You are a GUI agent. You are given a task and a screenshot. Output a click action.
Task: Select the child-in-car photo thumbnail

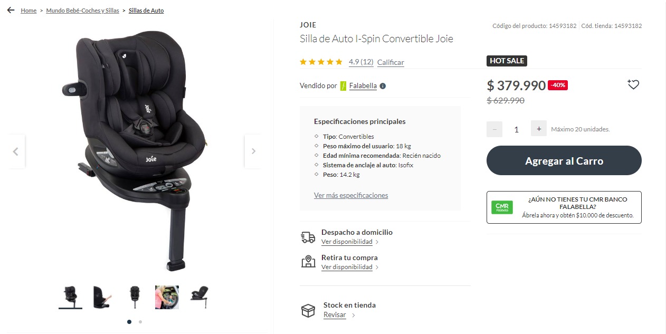167,297
